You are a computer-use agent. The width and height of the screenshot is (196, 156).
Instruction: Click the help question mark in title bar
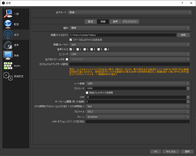pyautogui.click(x=182, y=3)
